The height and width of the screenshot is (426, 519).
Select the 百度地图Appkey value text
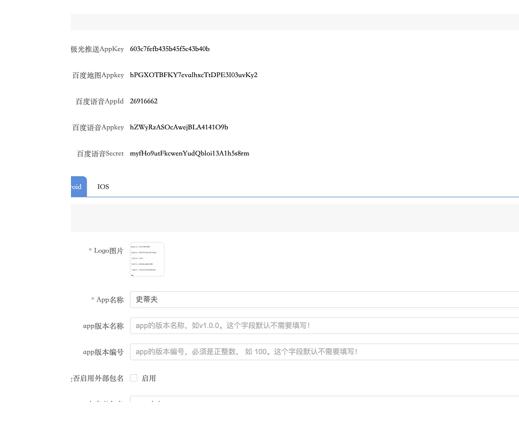[194, 75]
